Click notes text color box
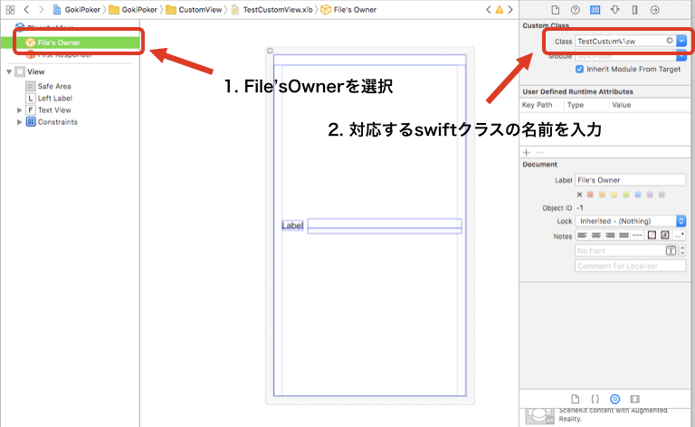Image resolution: width=695 pixels, height=427 pixels. [x=652, y=235]
